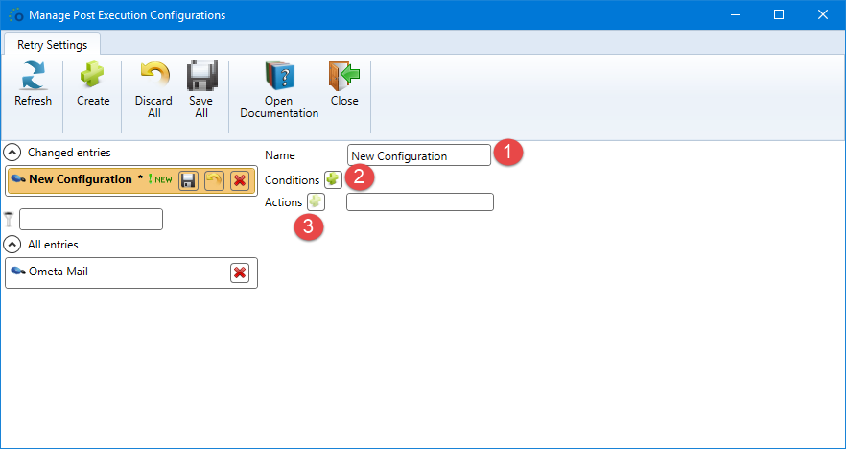
Task: Select the New Configuration list entry
Action: pos(131,180)
